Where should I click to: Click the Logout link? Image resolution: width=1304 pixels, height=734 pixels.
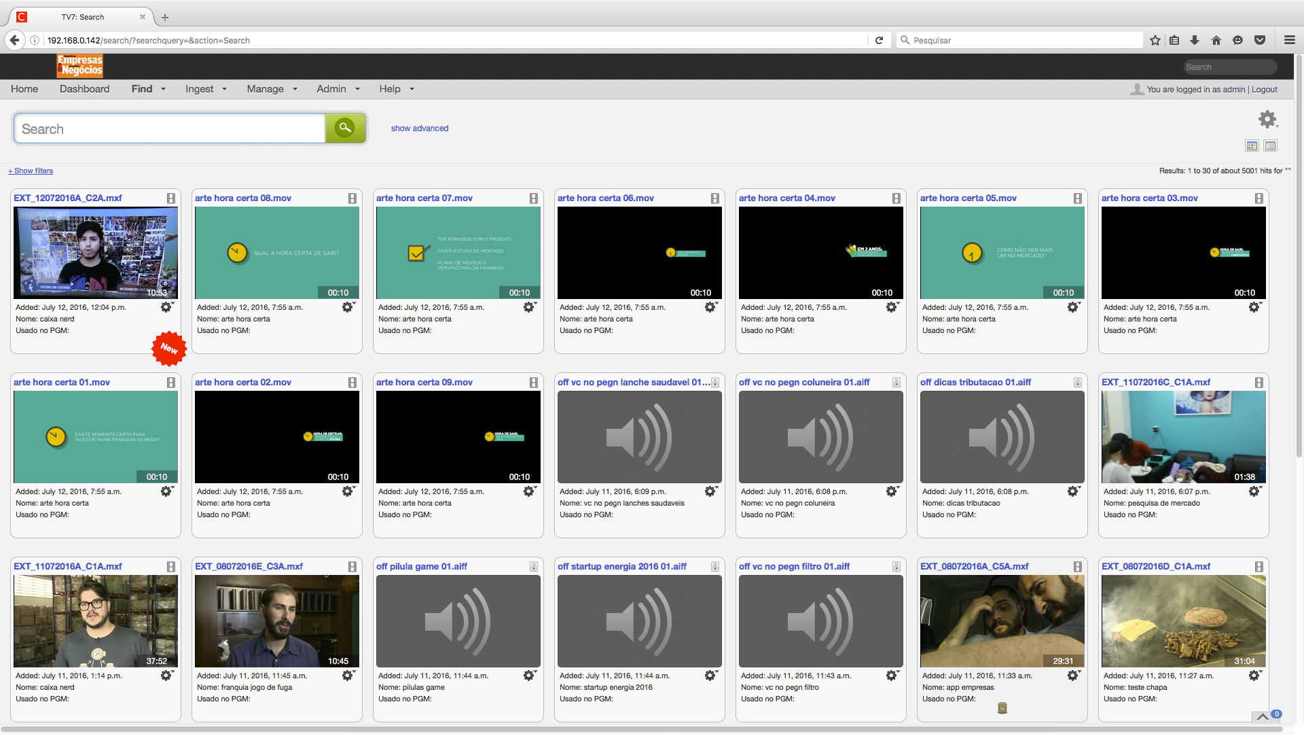tap(1264, 90)
